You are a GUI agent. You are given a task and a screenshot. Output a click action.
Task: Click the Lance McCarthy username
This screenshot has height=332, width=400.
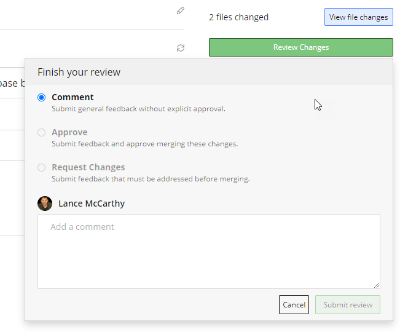tap(92, 204)
